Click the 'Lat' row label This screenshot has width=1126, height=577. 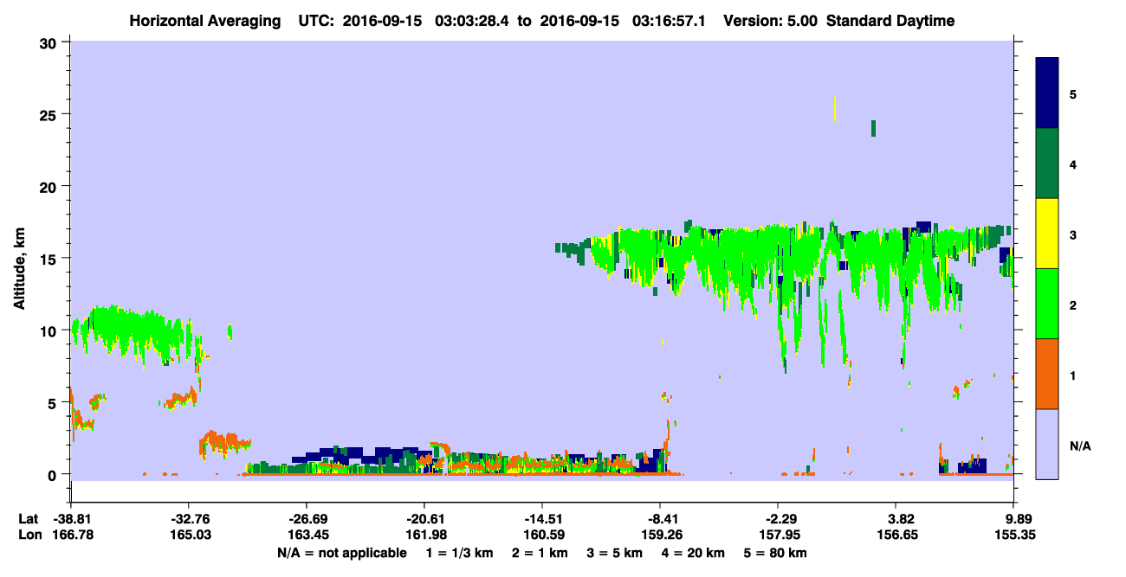28,519
